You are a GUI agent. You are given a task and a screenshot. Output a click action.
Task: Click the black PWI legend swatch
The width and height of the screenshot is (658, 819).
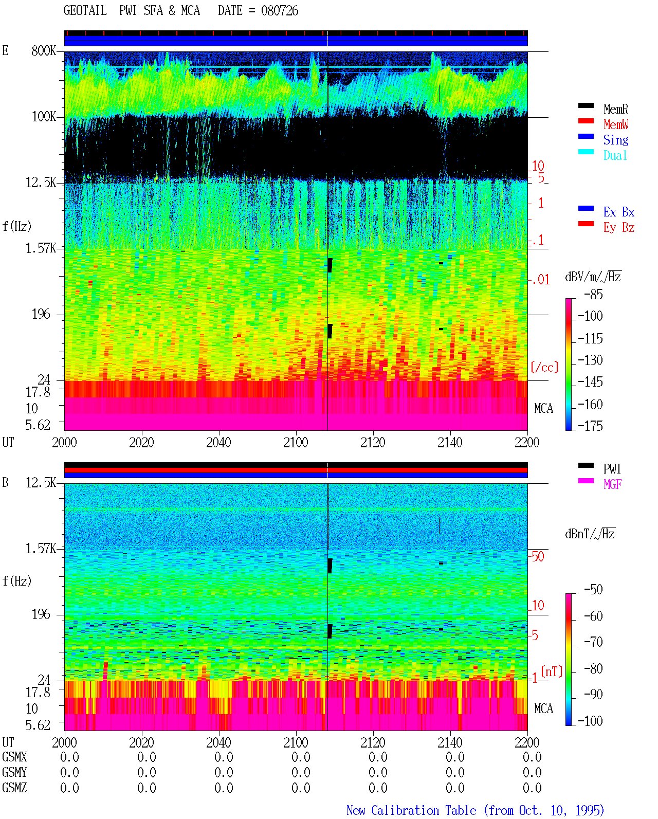pos(586,465)
